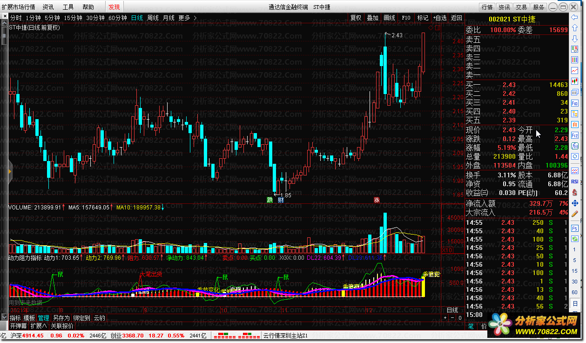This screenshot has width=586, height=343.
Task: Click the F10 company info sidebar icon
Action: [574, 103]
